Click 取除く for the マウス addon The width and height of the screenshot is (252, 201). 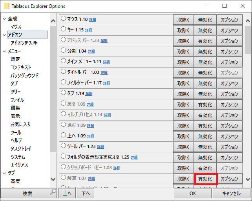(x=183, y=20)
